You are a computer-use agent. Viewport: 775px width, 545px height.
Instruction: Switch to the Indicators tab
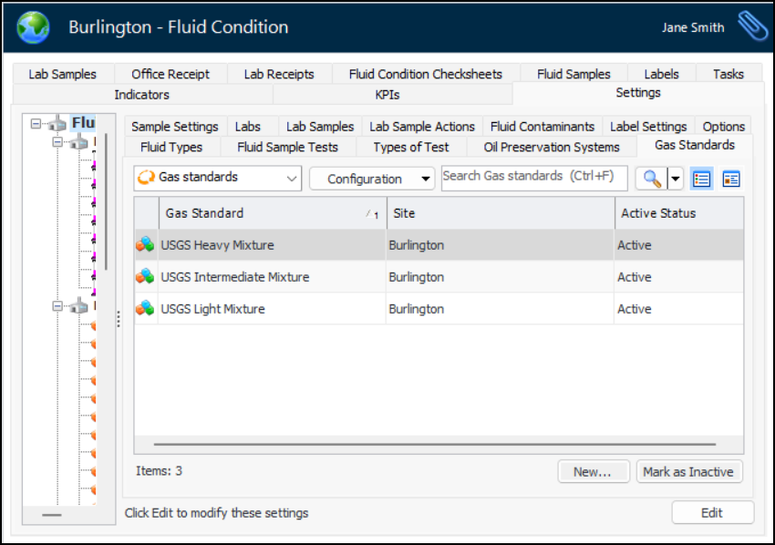[142, 95]
